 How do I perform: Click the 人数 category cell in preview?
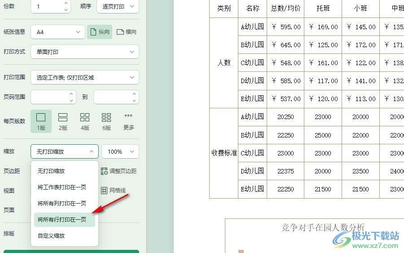224,63
